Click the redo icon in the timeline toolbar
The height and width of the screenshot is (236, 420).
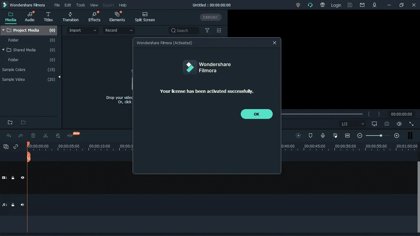tap(21, 136)
